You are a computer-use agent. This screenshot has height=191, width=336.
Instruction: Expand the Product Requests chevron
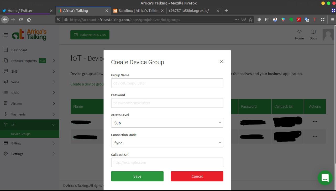[x=54, y=61]
